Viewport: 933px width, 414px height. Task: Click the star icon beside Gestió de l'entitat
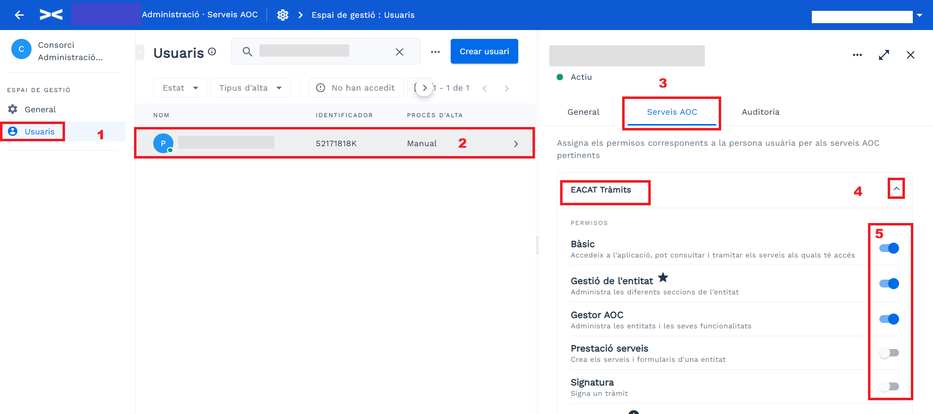pyautogui.click(x=663, y=278)
